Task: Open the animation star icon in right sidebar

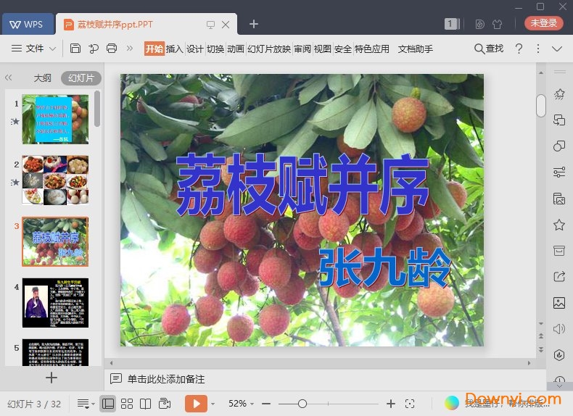Action: [x=559, y=94]
